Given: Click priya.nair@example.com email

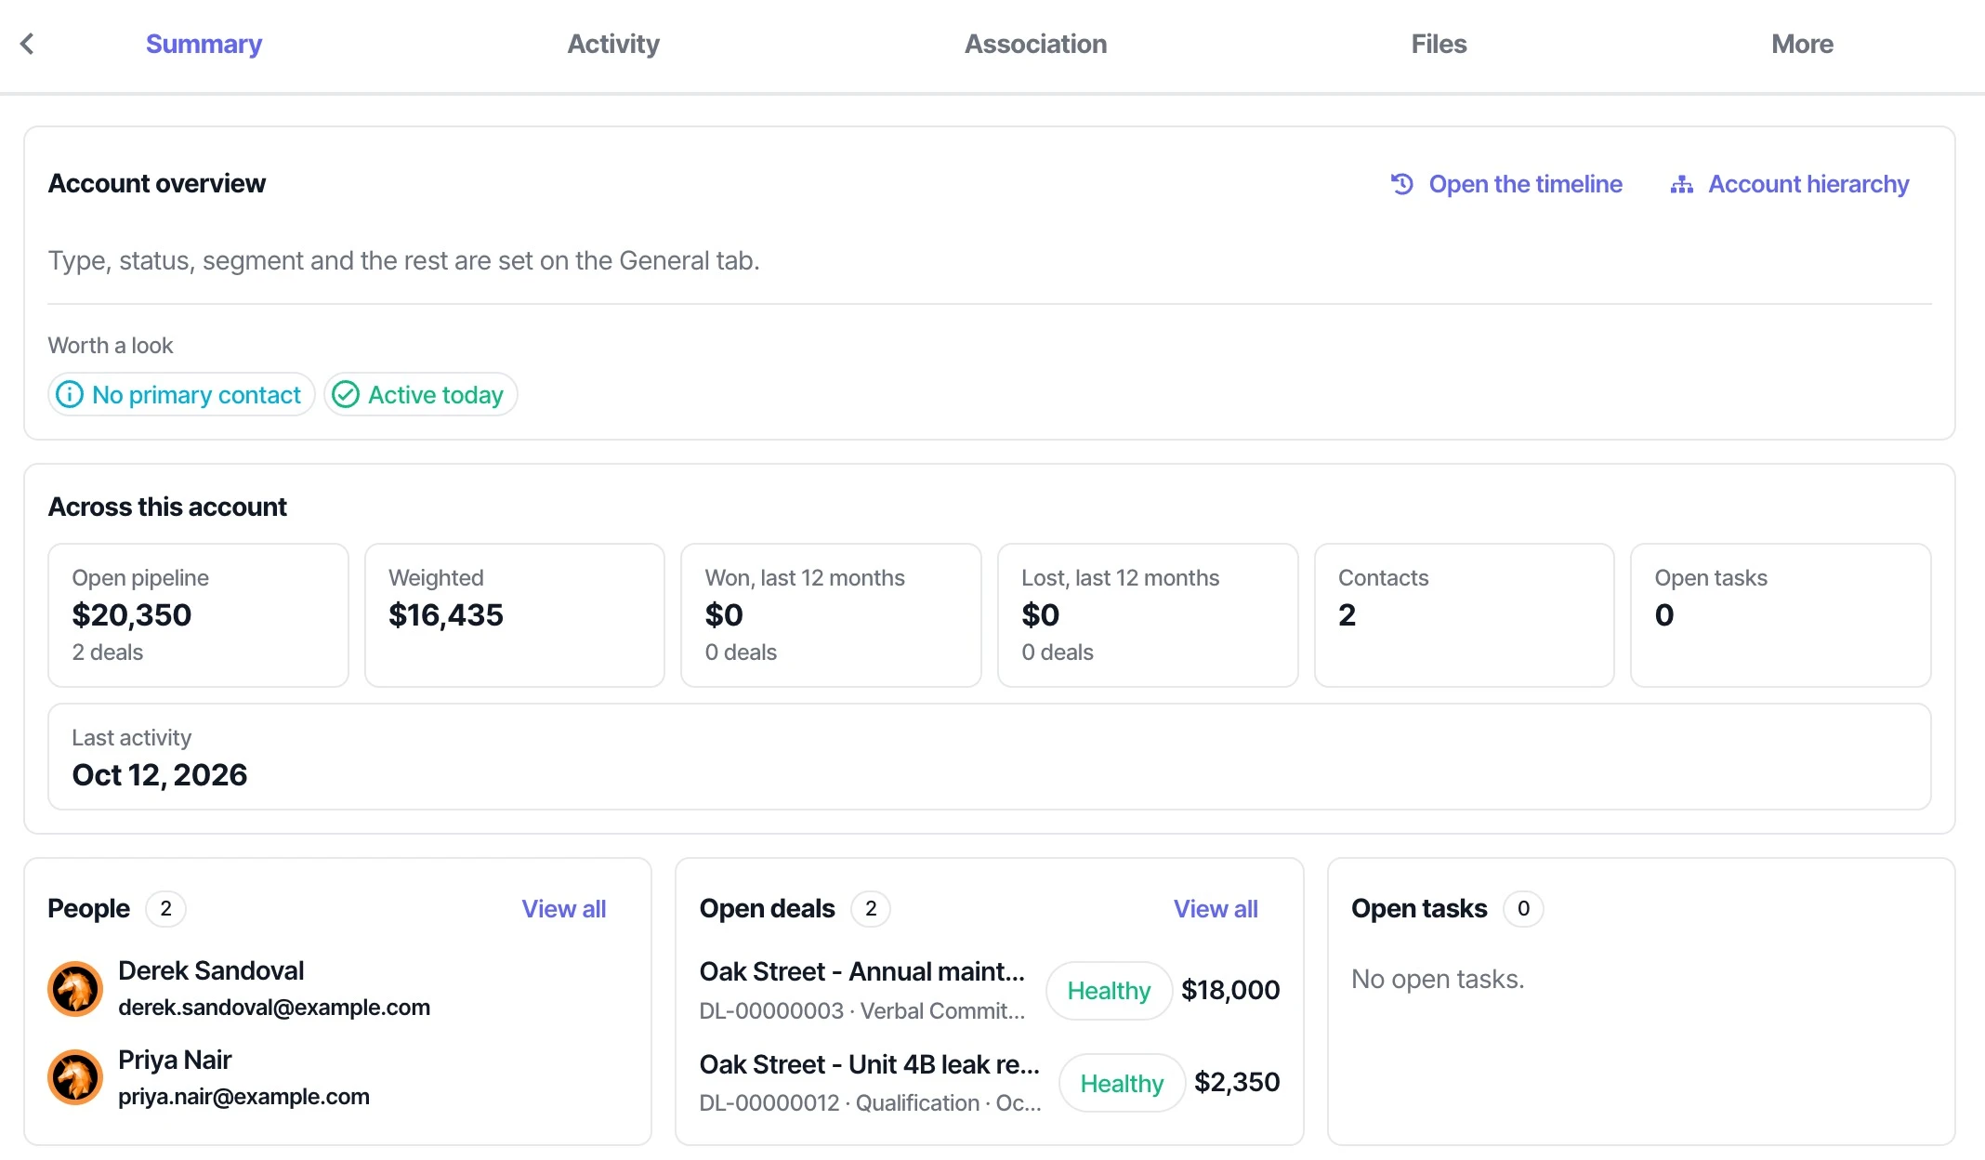Looking at the screenshot, I should 243,1097.
